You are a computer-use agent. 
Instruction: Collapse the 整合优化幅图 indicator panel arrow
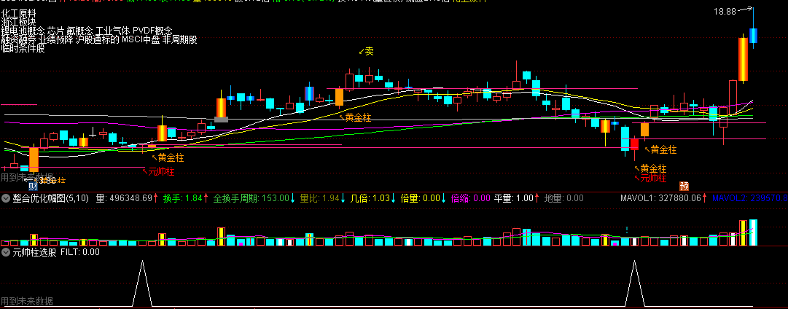pyautogui.click(x=6, y=198)
